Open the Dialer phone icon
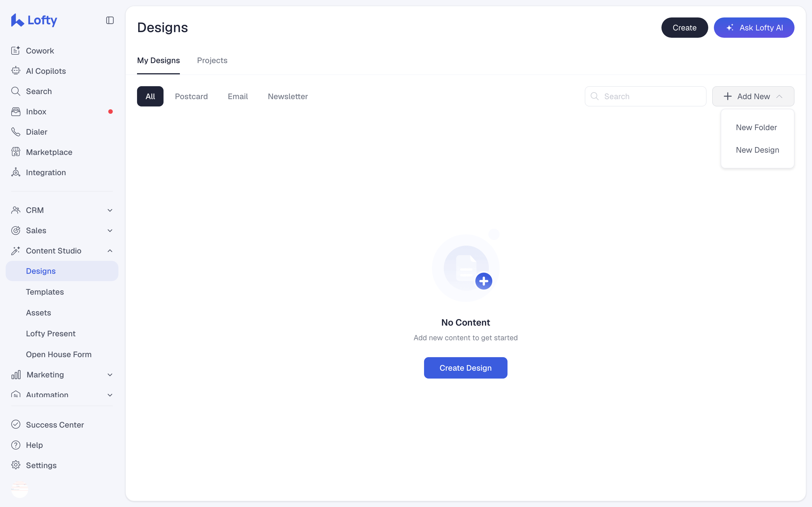The height and width of the screenshot is (507, 812). pyautogui.click(x=16, y=132)
